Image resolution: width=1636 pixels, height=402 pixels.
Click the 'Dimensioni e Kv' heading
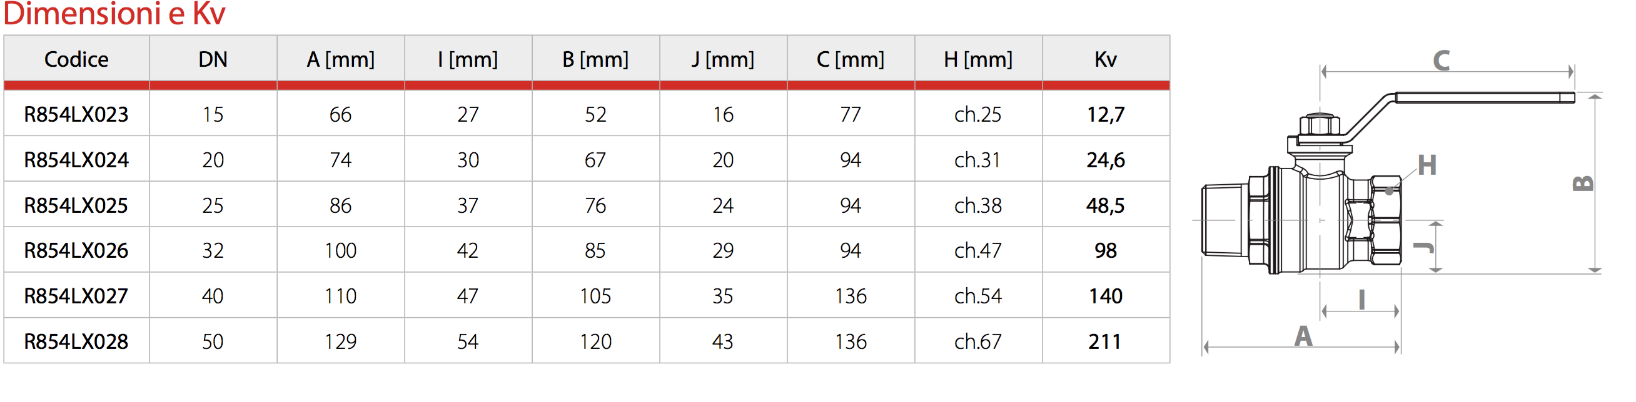[114, 14]
